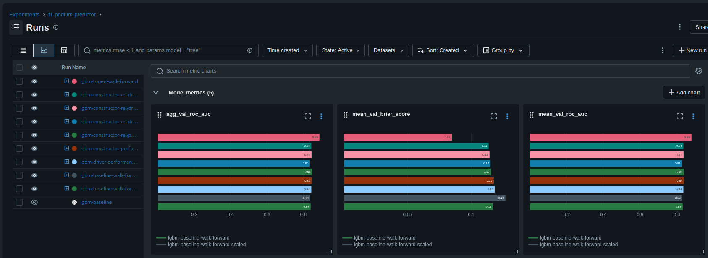Grab the mean_val_brier_score drag handle
Image resolution: width=708 pixels, height=258 pixels.
346,115
